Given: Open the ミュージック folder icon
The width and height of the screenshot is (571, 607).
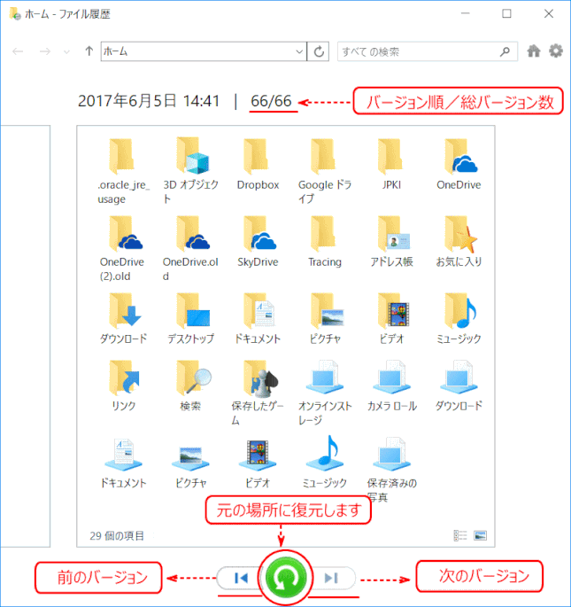Looking at the screenshot, I should coord(459,318).
